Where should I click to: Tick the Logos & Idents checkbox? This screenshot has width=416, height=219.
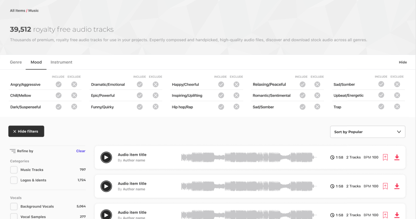(x=14, y=180)
